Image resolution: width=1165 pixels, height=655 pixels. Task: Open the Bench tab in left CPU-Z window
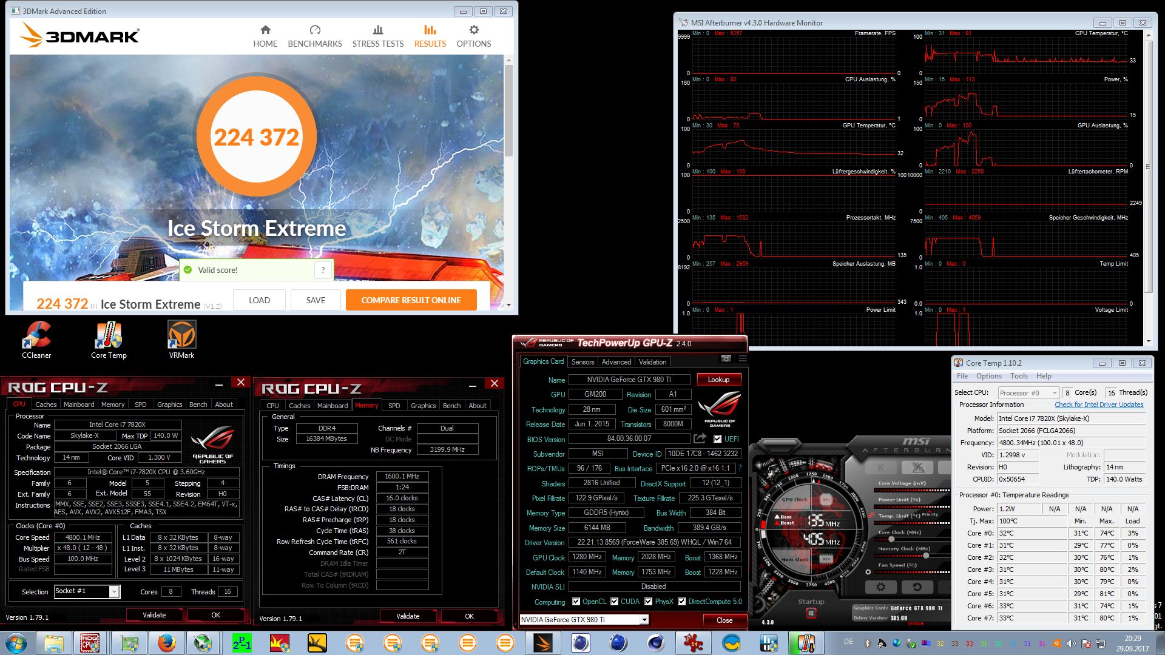(198, 405)
